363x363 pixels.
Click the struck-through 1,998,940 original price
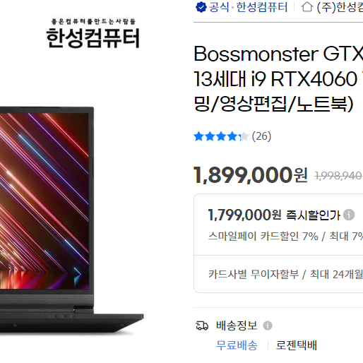pos(339,176)
